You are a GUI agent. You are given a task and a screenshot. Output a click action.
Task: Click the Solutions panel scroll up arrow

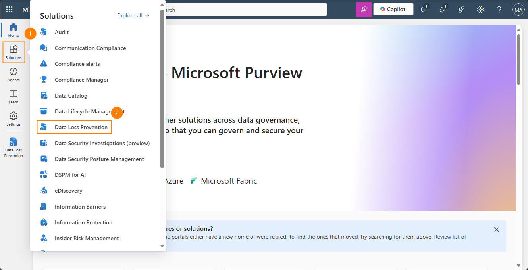coord(162,5)
